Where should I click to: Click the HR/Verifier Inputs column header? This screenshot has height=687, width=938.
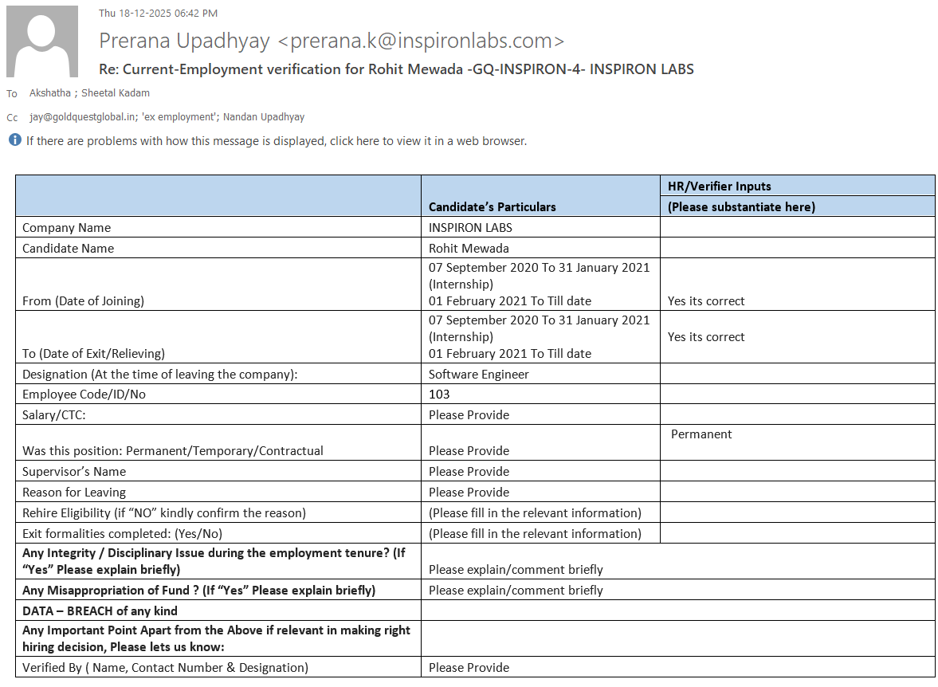click(x=719, y=186)
